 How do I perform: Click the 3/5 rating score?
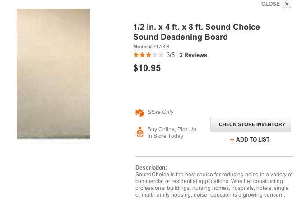point(171,55)
